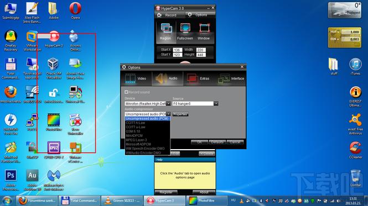368x206 pixels.
Task: Cancel the Options dialog
Action: [235, 142]
